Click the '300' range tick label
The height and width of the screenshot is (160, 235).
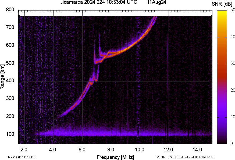pos(10,98)
